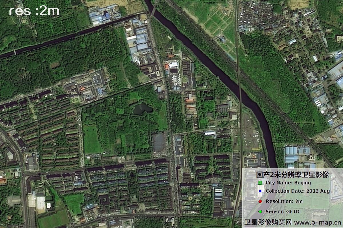Select the 'Collection Date: 2023 Aug' text
The height and width of the screenshot is (228, 343).
coord(297,191)
